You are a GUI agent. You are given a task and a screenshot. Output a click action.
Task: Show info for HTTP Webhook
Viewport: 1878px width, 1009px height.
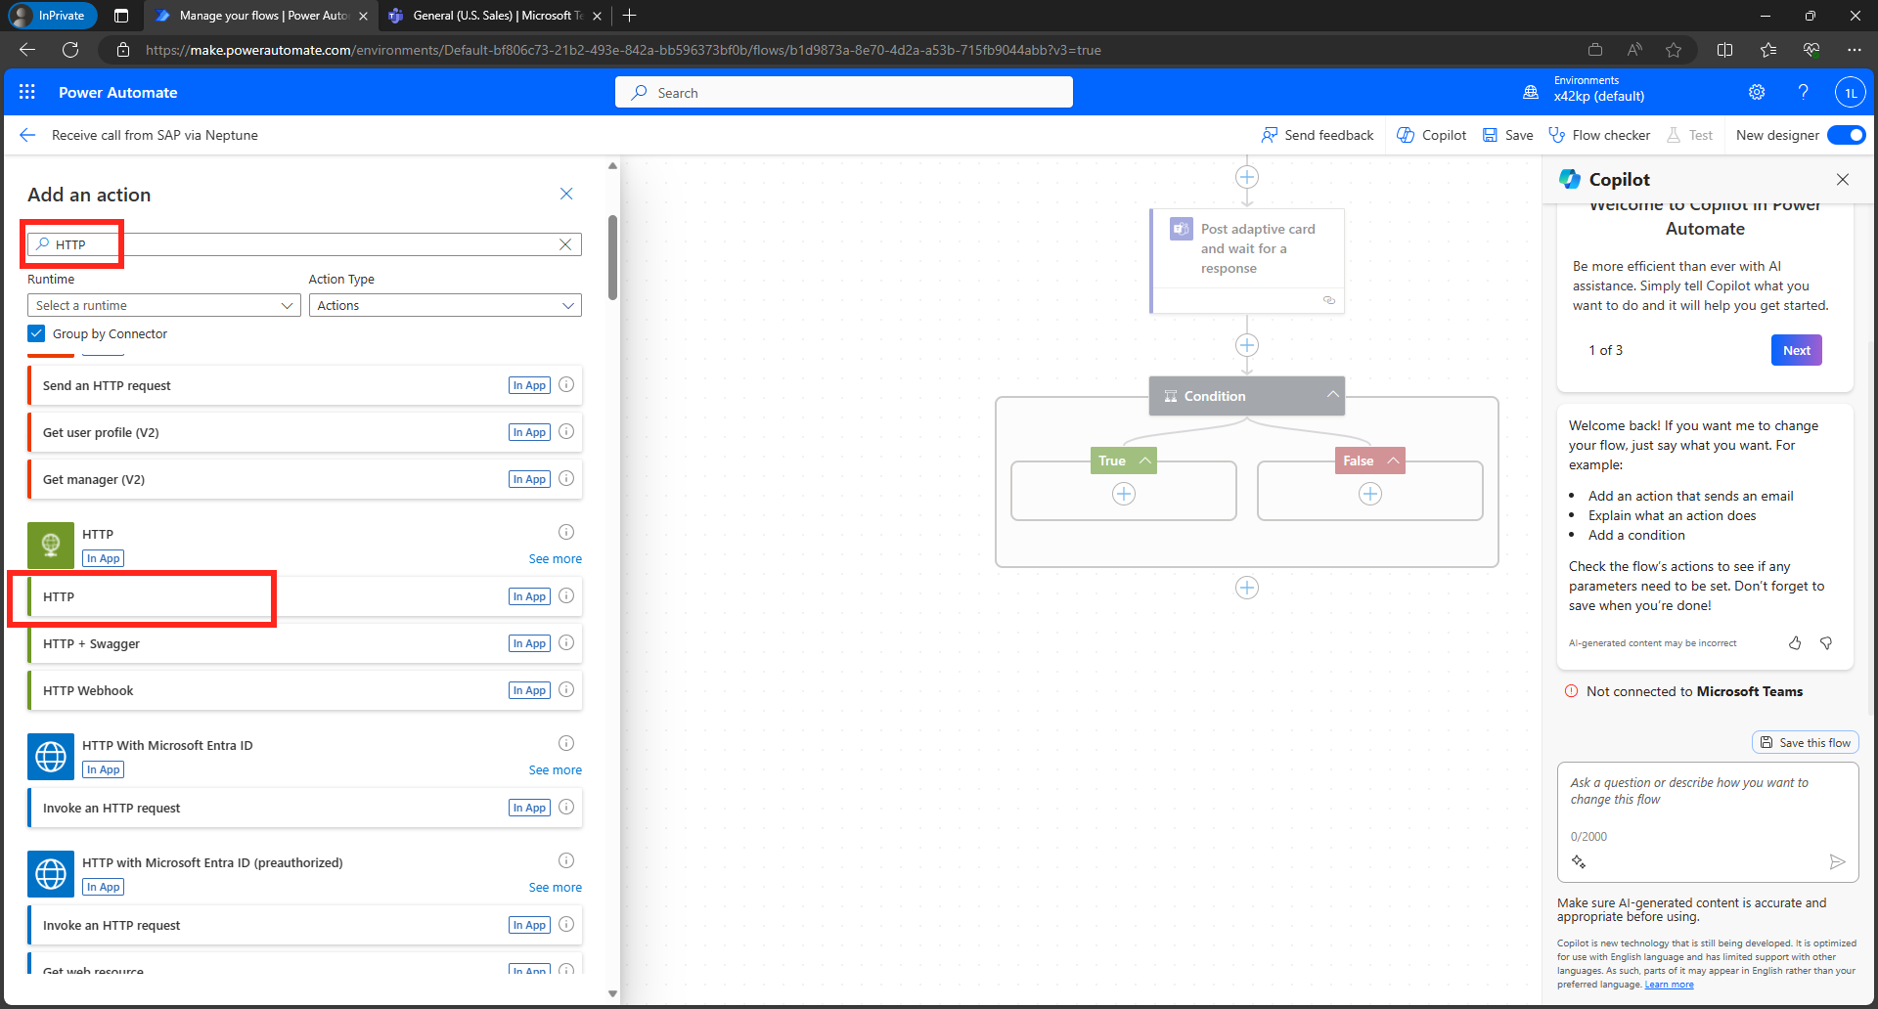point(566,690)
